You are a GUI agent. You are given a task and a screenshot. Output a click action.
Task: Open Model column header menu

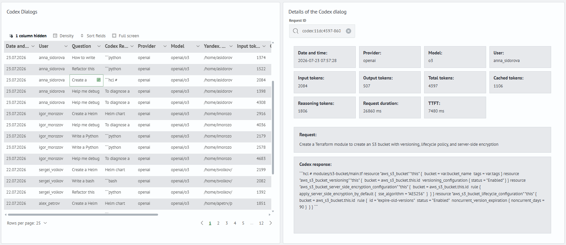coord(198,46)
